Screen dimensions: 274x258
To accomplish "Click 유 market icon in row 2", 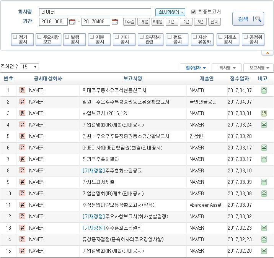I will pyautogui.click(x=22, y=102).
